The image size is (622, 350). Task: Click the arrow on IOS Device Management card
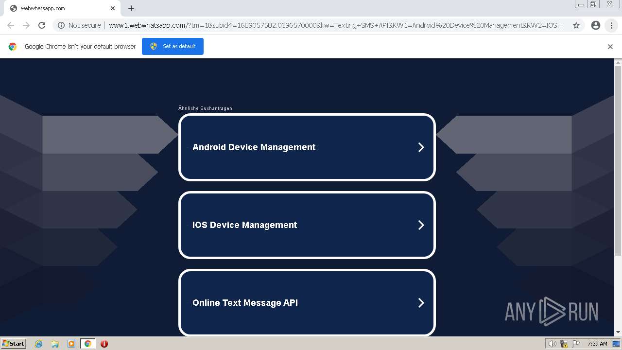click(x=421, y=225)
